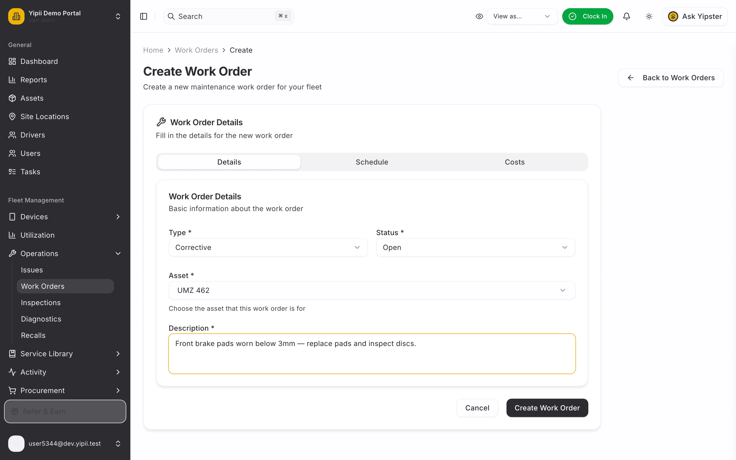
Task: Toggle light/dark theme sun icon
Action: click(x=649, y=16)
